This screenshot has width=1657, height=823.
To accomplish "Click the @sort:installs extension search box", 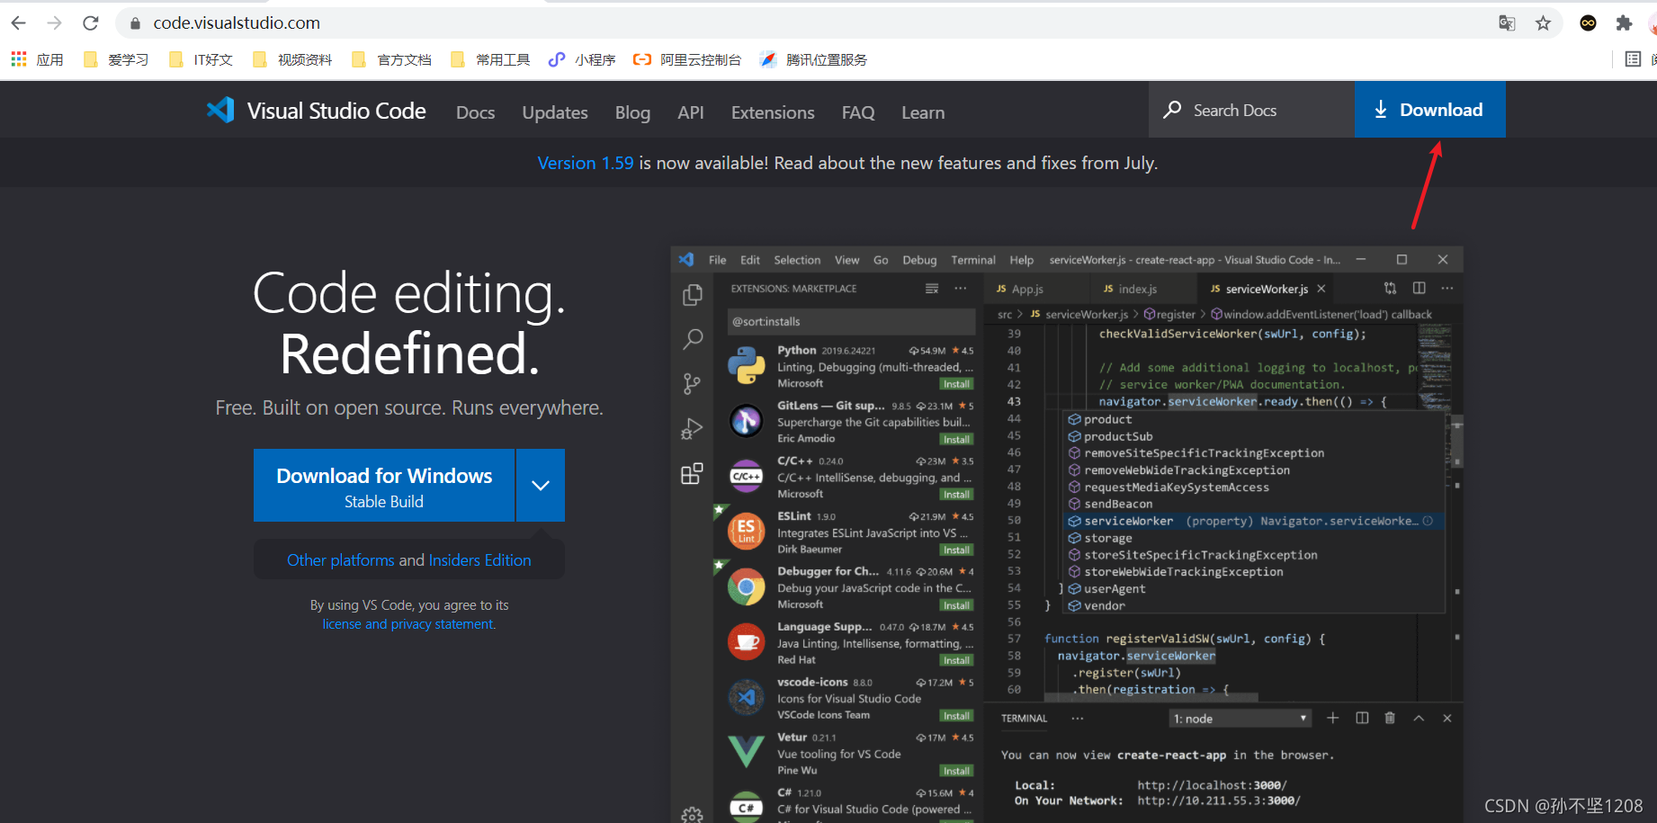I will pos(851,321).
